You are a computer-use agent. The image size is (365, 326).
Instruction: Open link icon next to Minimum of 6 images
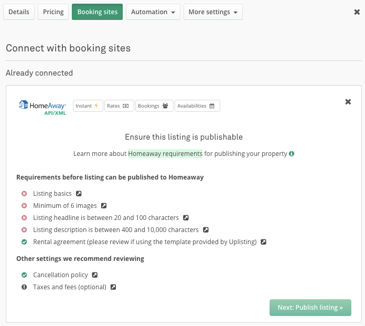click(x=104, y=206)
